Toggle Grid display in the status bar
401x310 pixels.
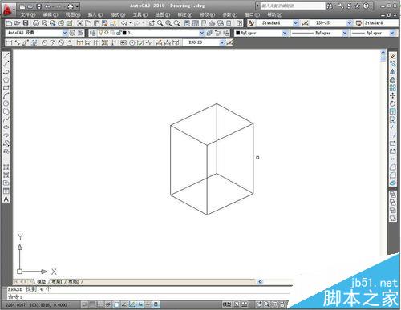click(92, 304)
